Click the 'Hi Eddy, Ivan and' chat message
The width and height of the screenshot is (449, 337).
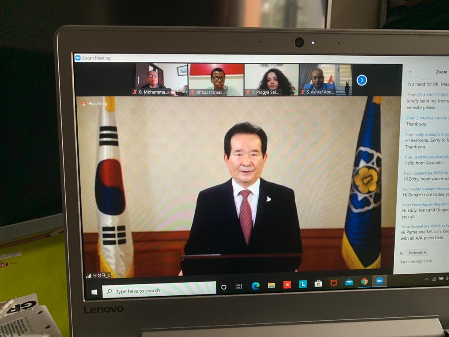(425, 214)
